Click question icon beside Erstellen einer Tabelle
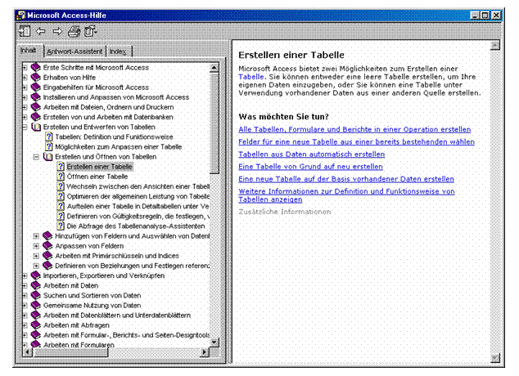 (x=61, y=167)
